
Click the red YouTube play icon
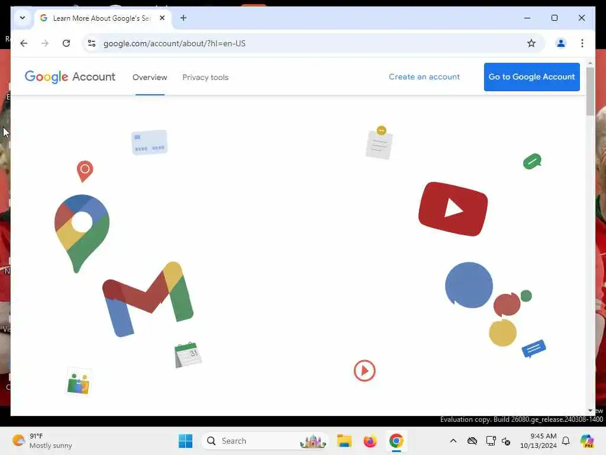(x=453, y=209)
